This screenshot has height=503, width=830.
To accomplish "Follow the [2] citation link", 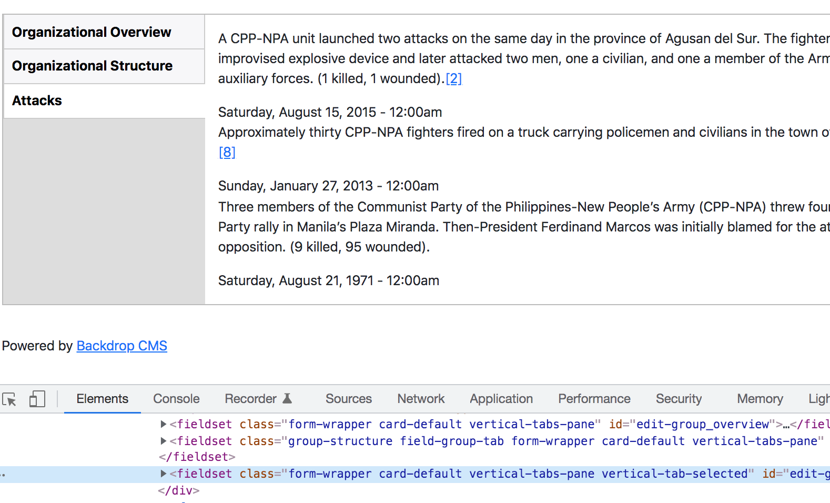I will [x=453, y=78].
